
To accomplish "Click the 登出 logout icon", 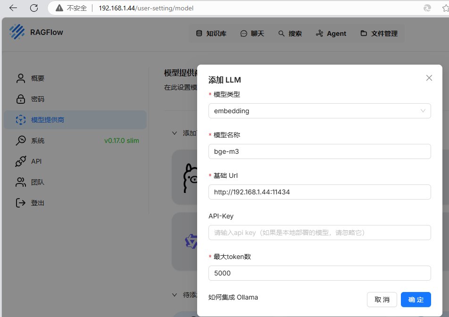I will [20, 202].
